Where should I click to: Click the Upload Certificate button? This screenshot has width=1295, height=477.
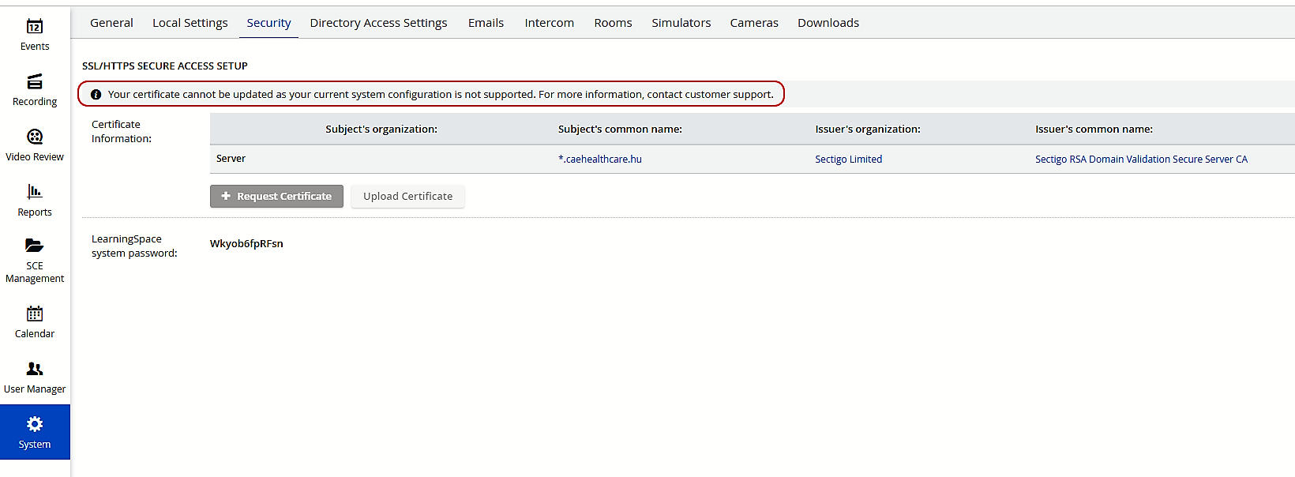point(408,196)
